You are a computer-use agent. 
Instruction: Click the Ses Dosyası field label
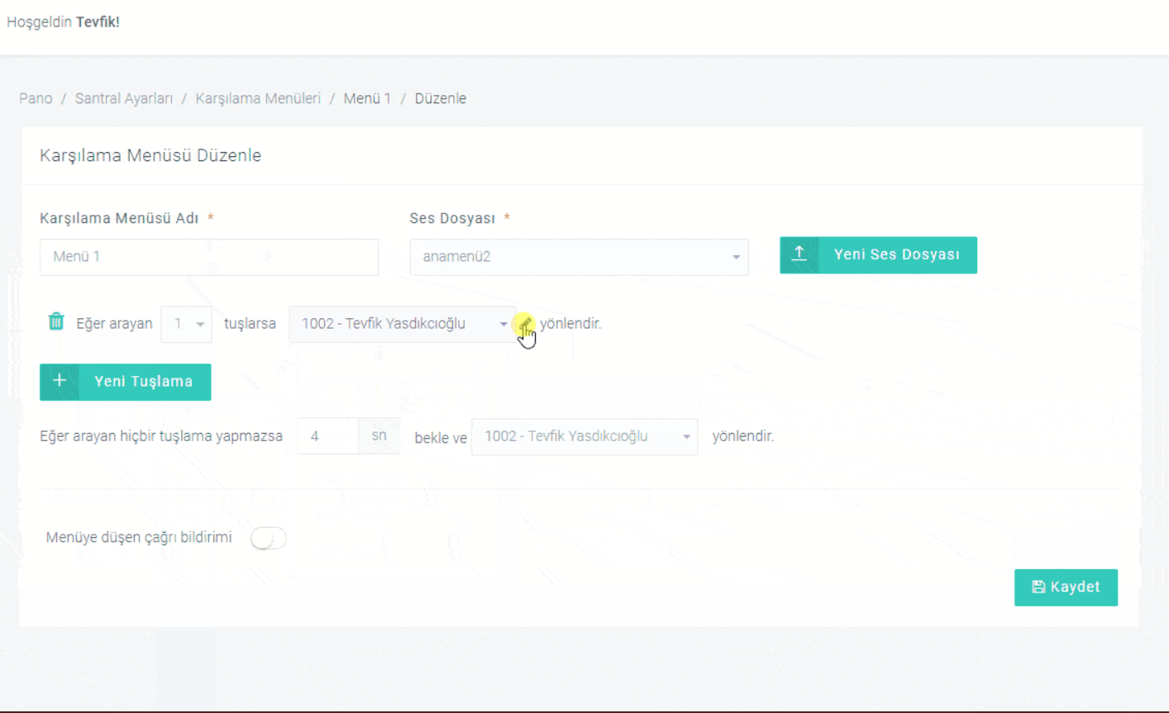coord(452,218)
